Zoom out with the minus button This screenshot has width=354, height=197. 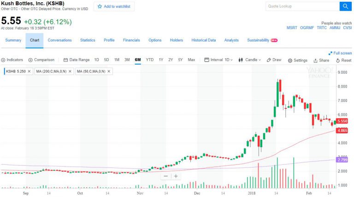pyautogui.click(x=165, y=176)
